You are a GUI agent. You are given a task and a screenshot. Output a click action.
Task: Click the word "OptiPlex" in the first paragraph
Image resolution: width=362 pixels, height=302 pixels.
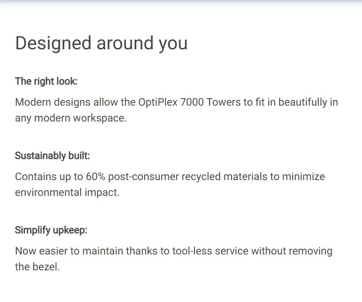click(x=157, y=103)
